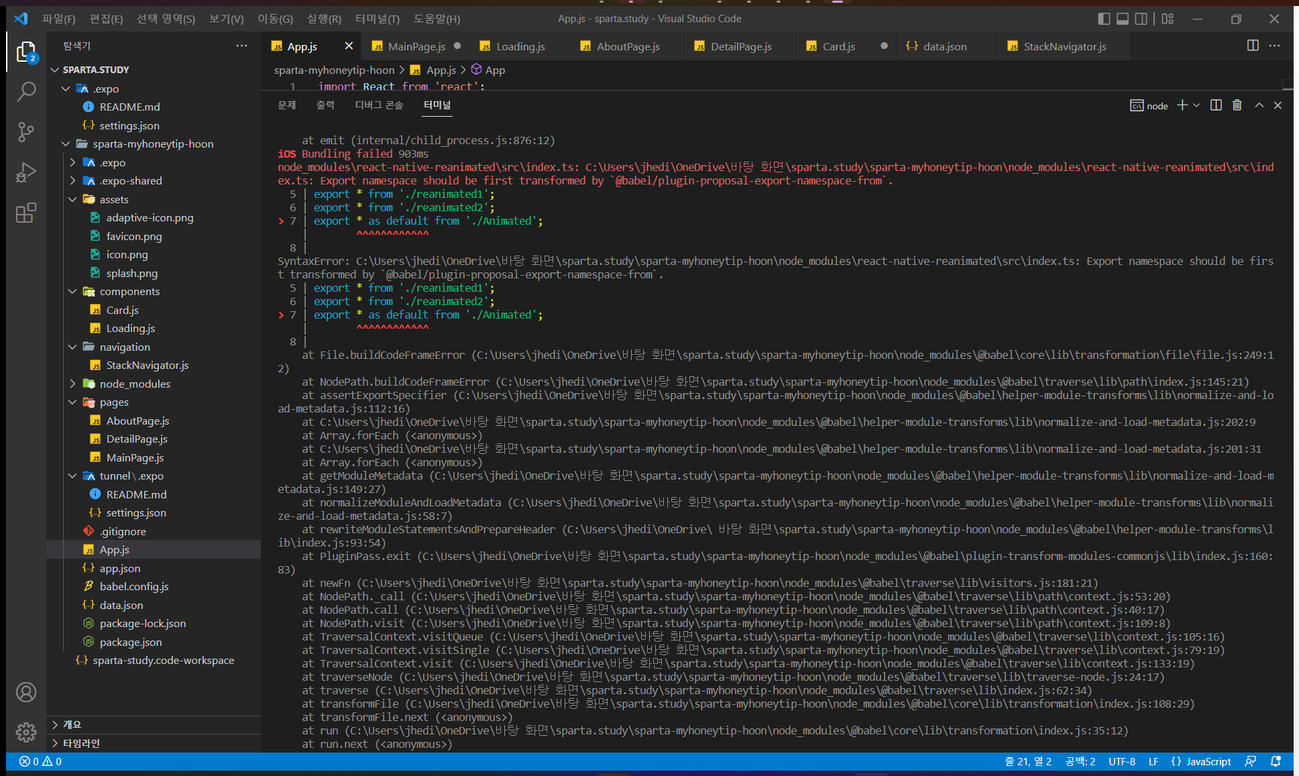Open babel.config.js in file tree

click(134, 586)
